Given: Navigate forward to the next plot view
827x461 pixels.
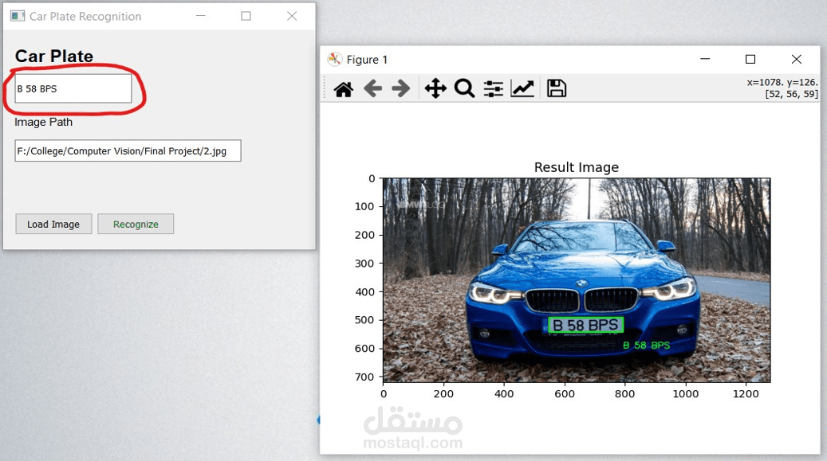Looking at the screenshot, I should click(x=401, y=88).
